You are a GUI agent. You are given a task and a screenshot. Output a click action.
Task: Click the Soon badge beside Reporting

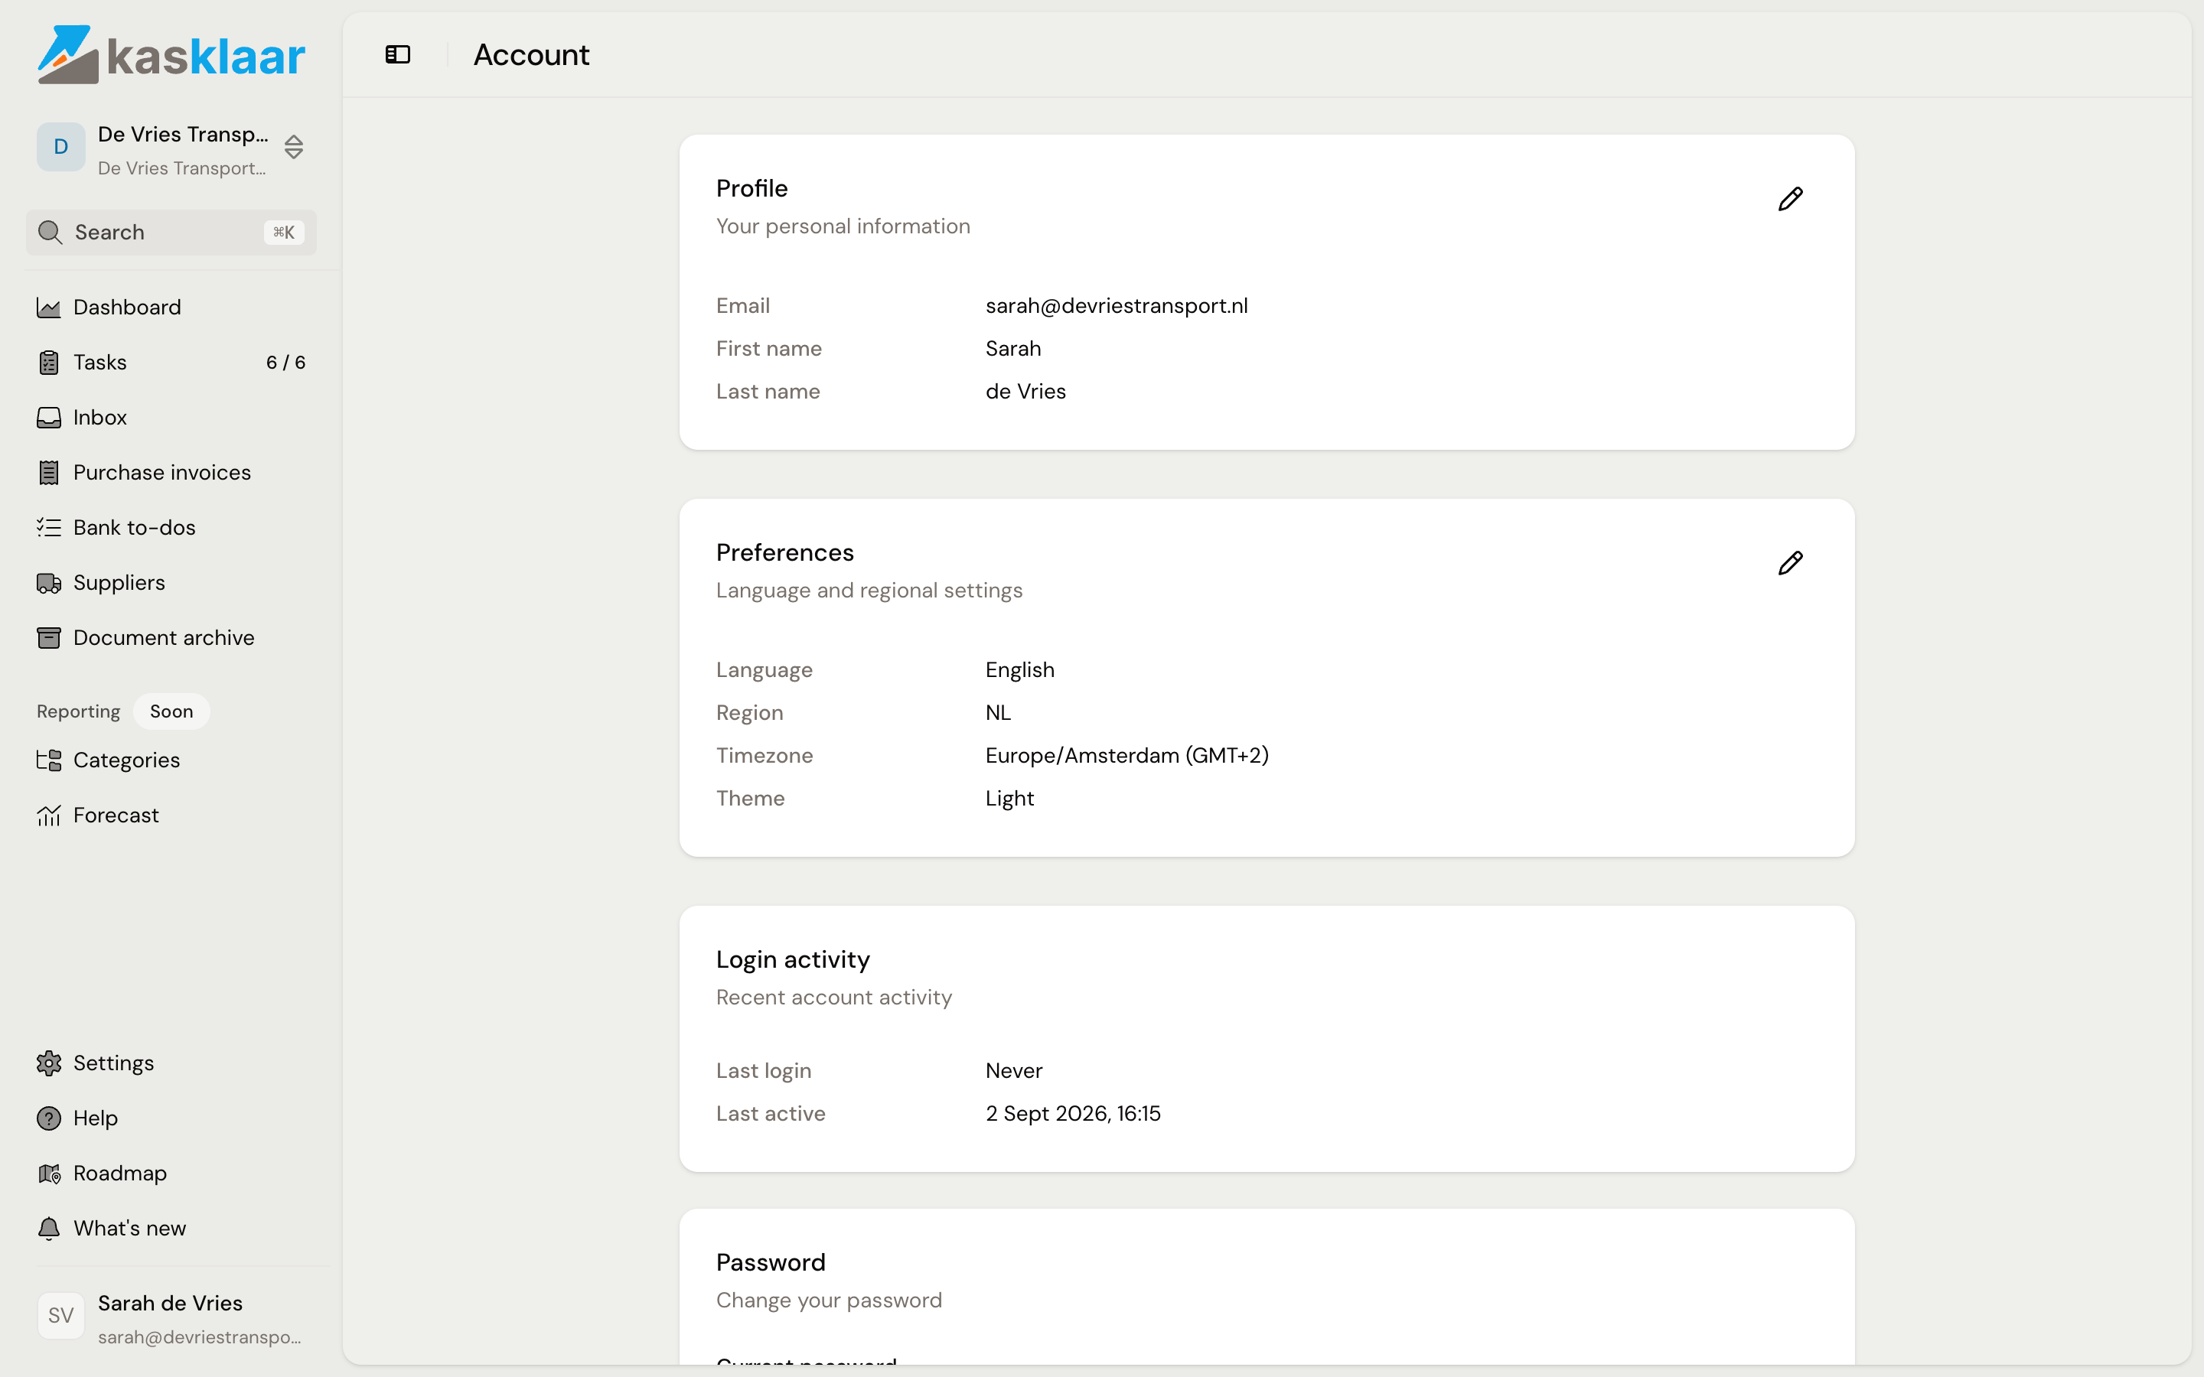(171, 711)
